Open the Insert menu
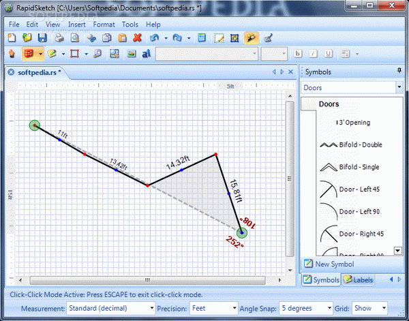 pyautogui.click(x=76, y=25)
